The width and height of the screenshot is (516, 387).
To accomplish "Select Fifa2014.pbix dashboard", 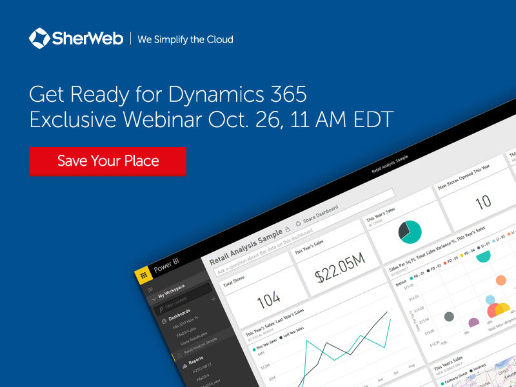I will pos(188,331).
